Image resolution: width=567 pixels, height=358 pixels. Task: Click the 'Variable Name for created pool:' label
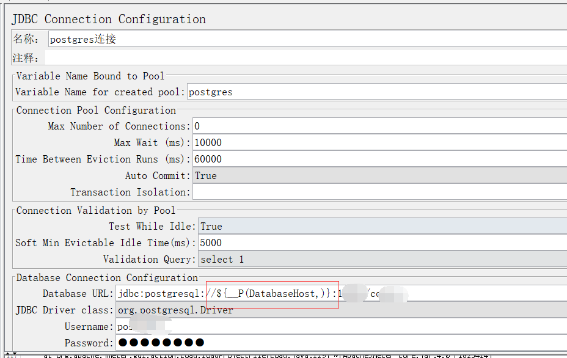(100, 92)
